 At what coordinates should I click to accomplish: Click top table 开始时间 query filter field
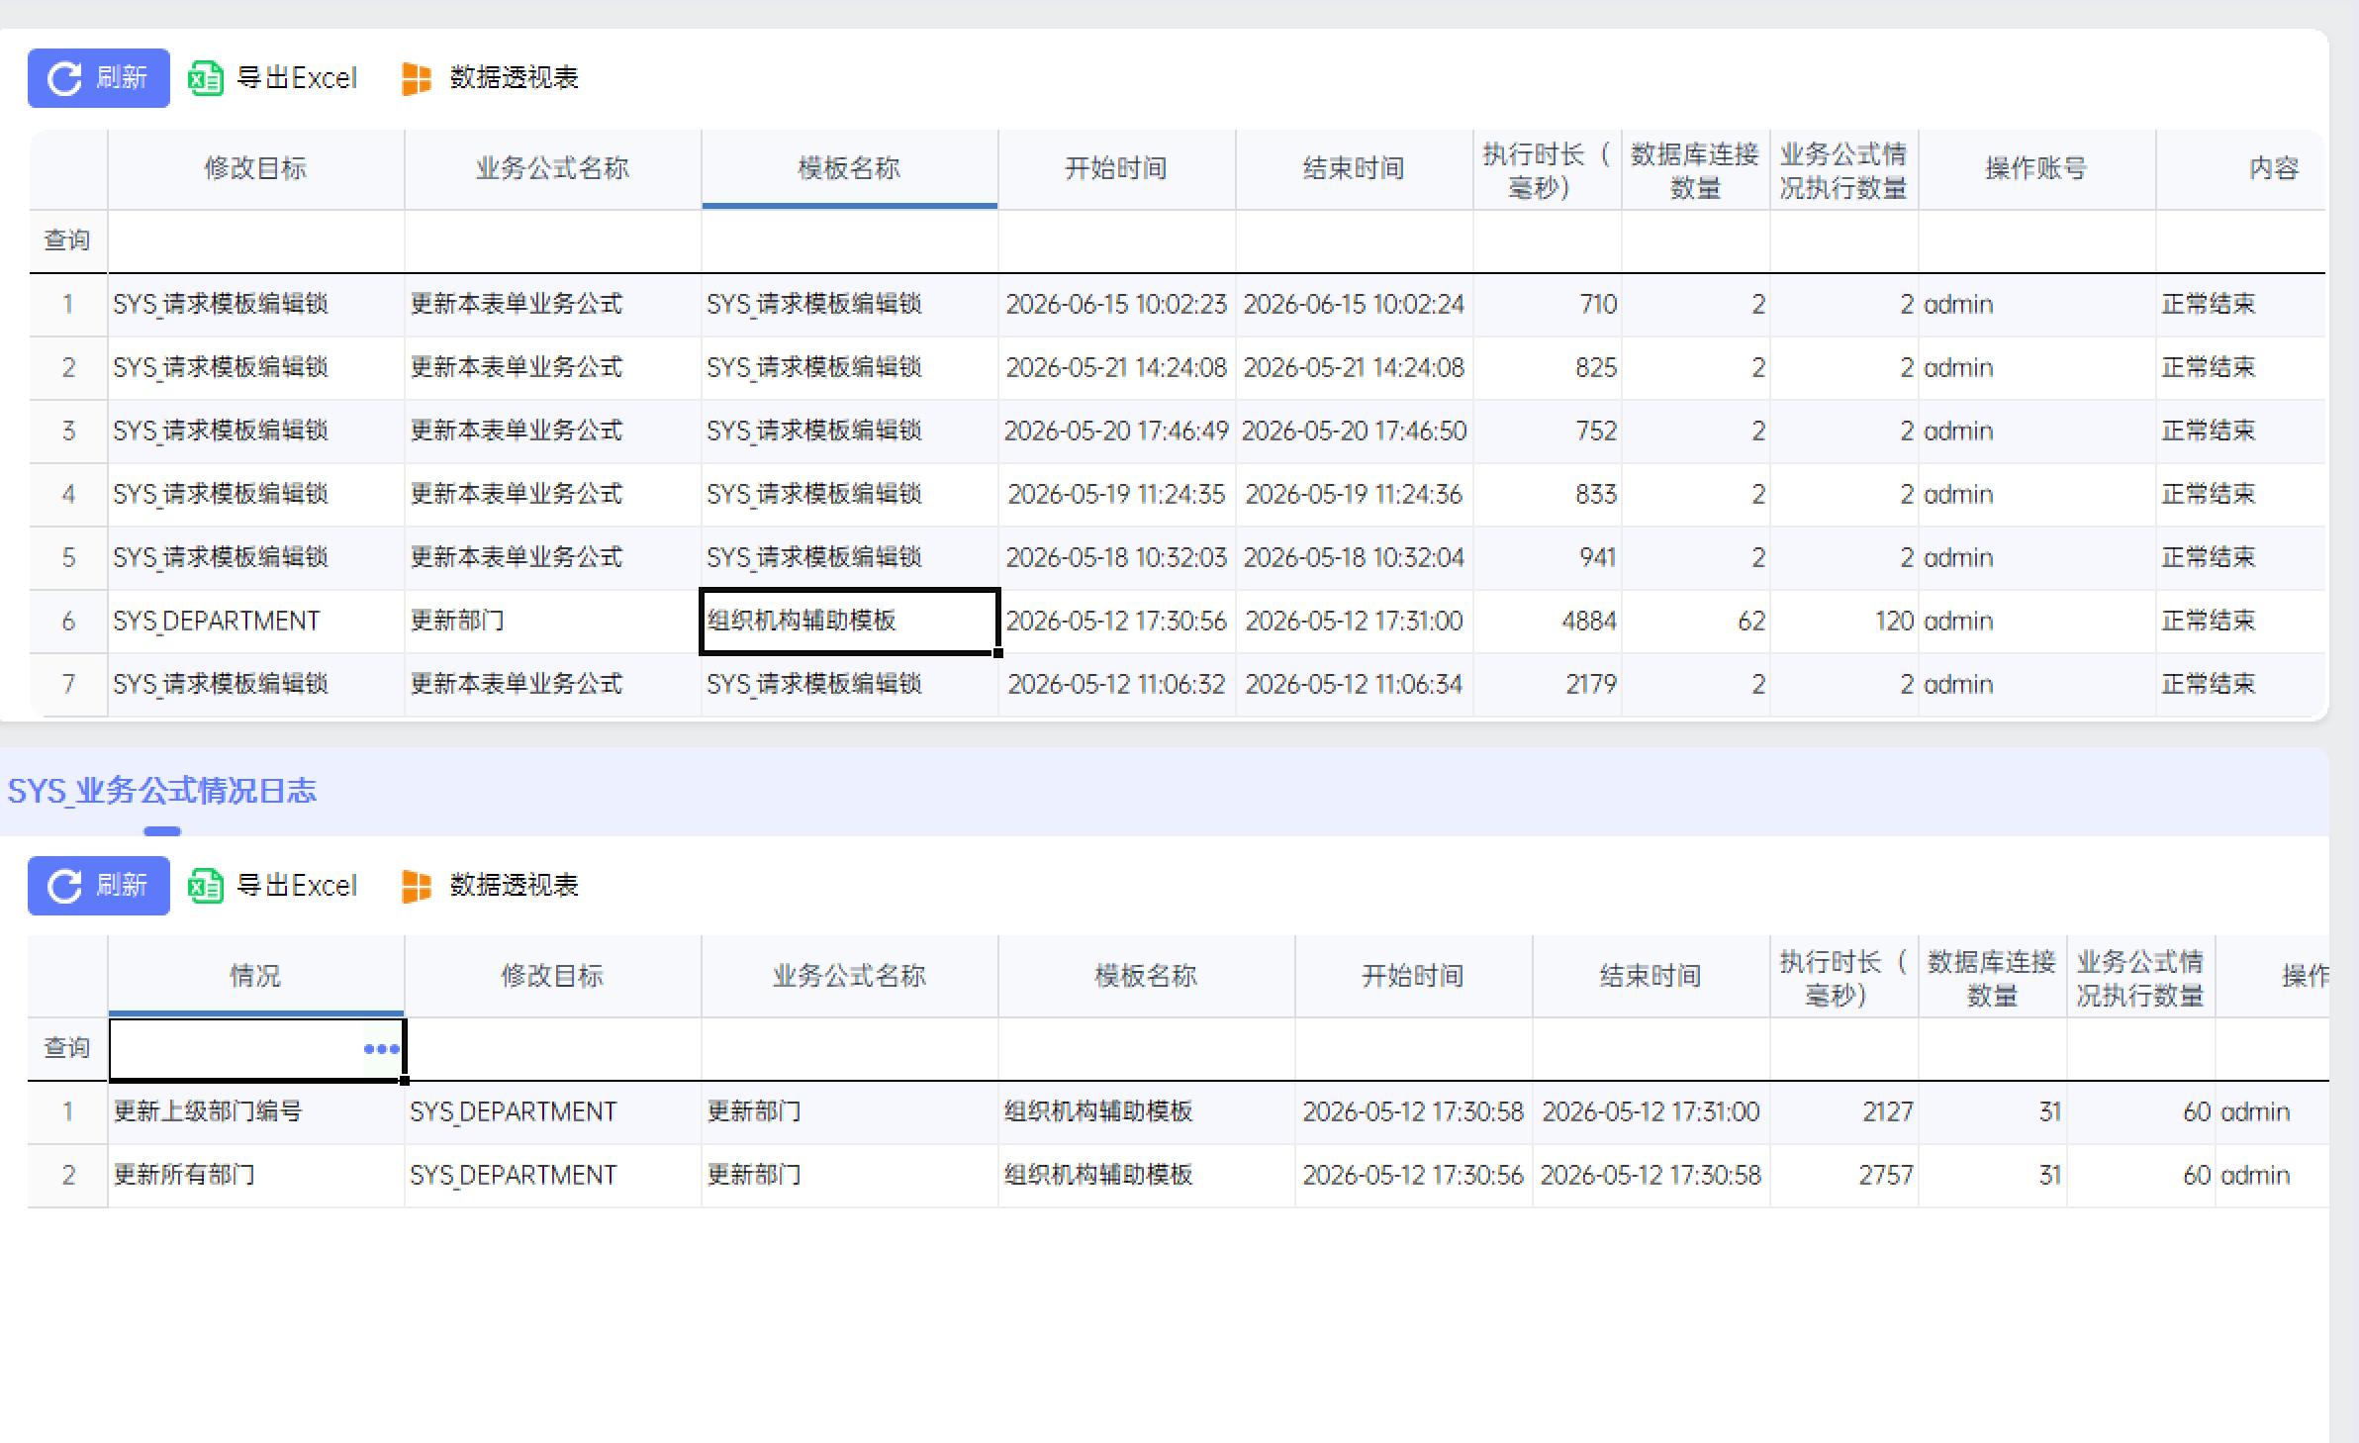pyautogui.click(x=1117, y=240)
